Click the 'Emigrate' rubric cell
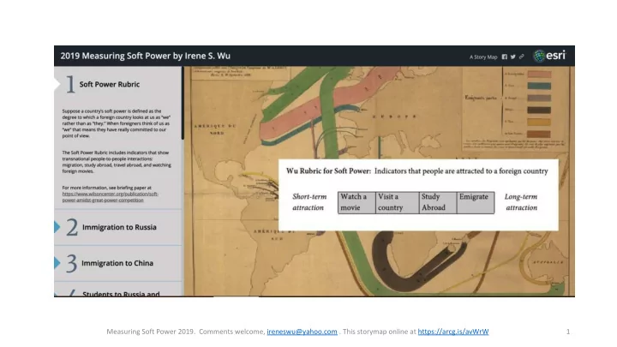Screen dimensions: 617x347 click(x=476, y=202)
